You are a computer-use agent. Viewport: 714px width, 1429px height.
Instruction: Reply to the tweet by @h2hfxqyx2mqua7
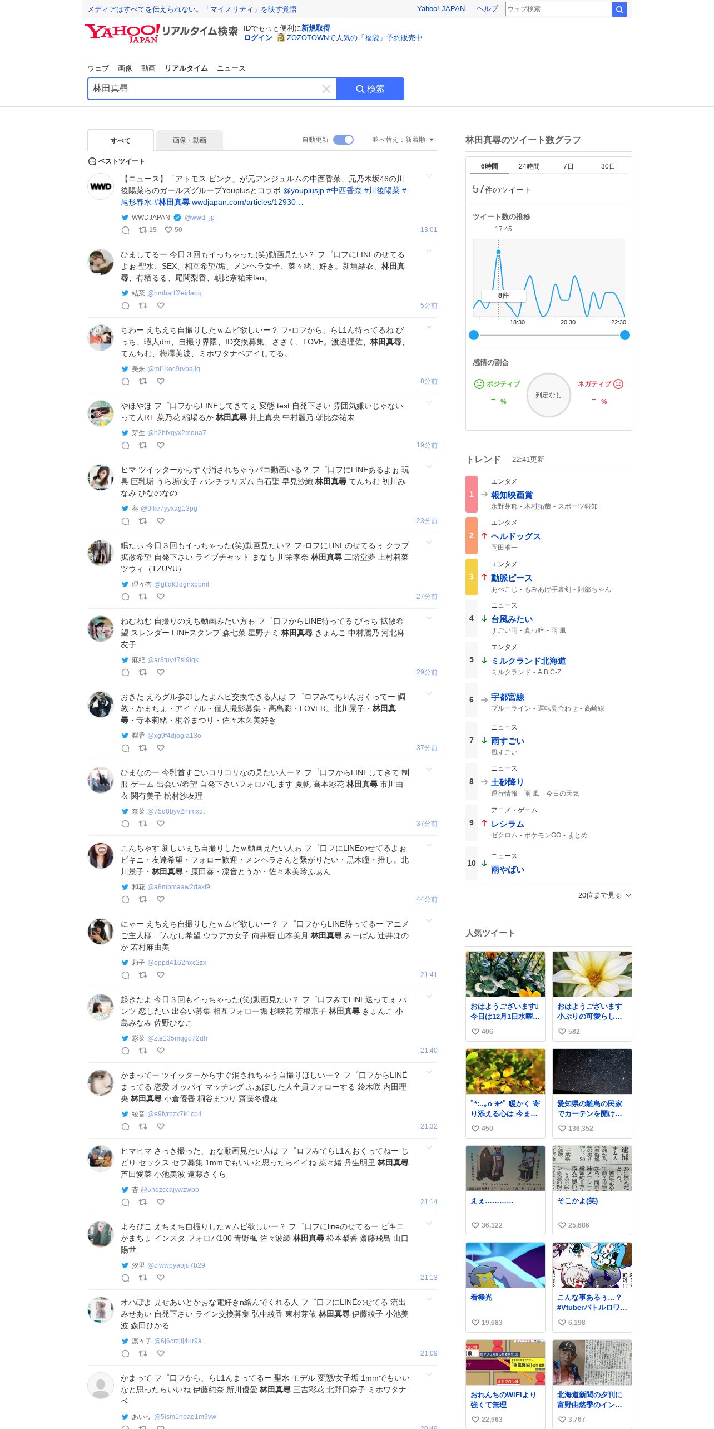[x=126, y=445]
